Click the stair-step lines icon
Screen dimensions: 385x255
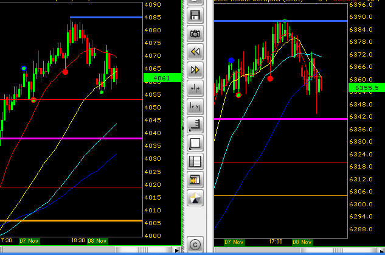195,125
